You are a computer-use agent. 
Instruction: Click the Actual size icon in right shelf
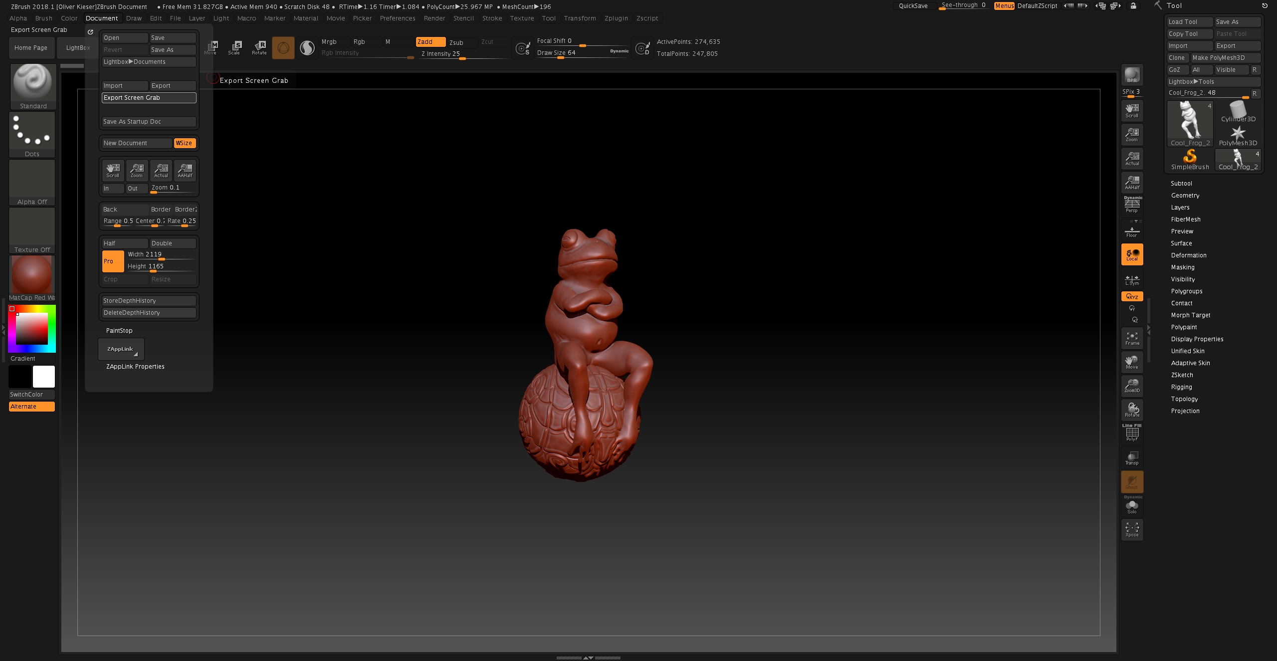click(1132, 158)
